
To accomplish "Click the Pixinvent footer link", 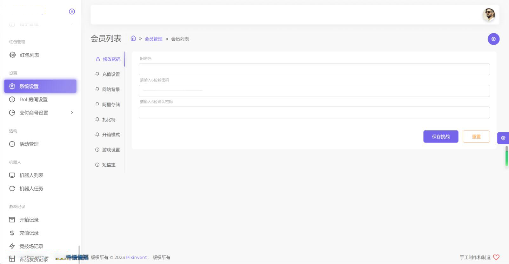I will [137, 257].
